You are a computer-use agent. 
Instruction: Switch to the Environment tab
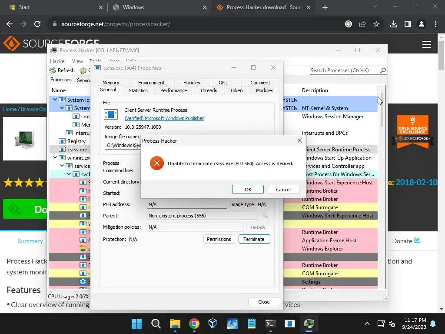tap(151, 83)
